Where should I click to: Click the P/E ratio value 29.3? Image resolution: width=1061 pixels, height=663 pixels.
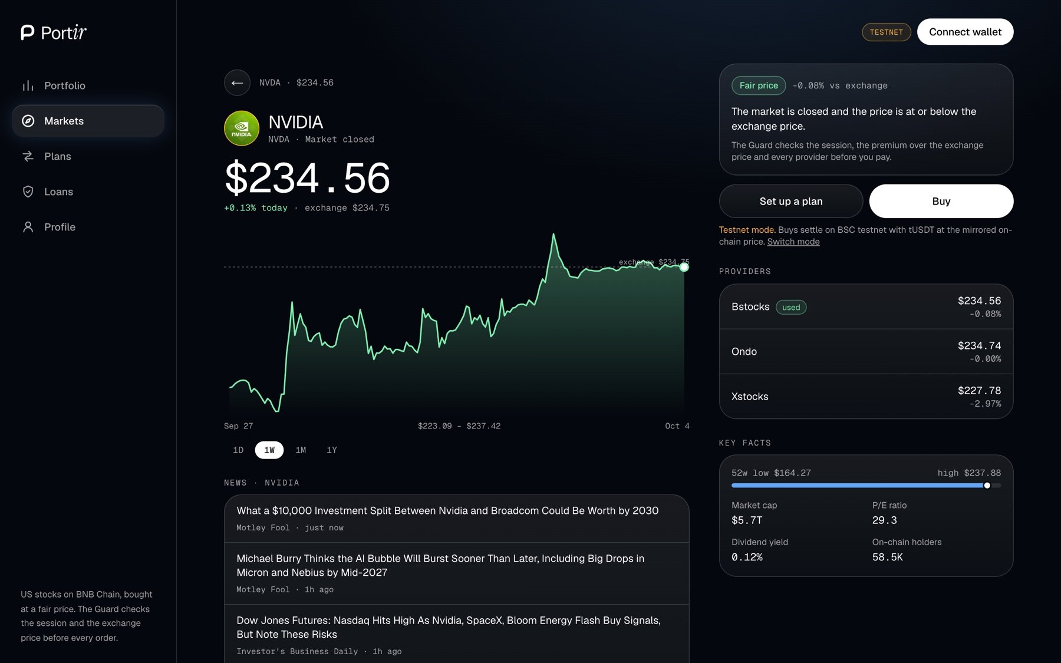[885, 520]
